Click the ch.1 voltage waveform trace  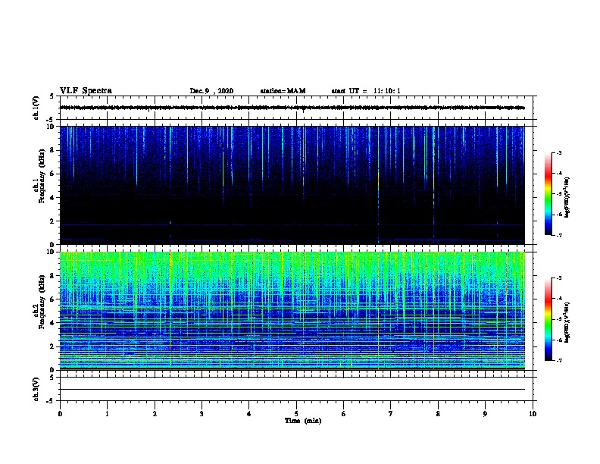coord(292,108)
